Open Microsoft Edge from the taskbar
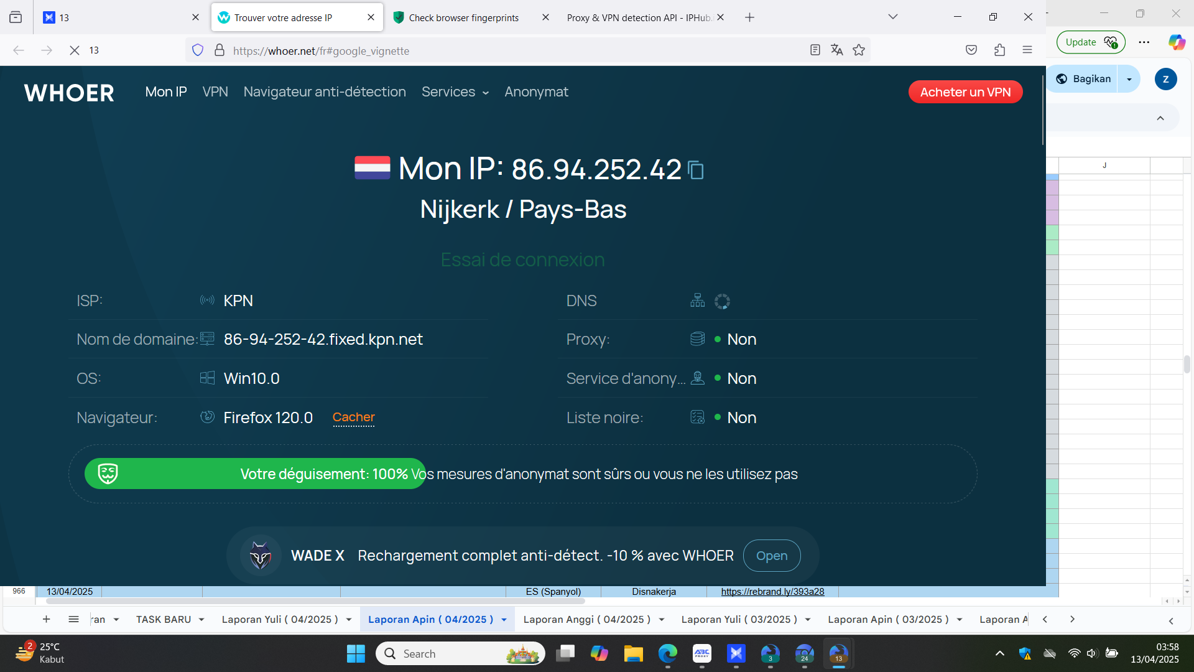This screenshot has width=1194, height=672. tap(668, 654)
